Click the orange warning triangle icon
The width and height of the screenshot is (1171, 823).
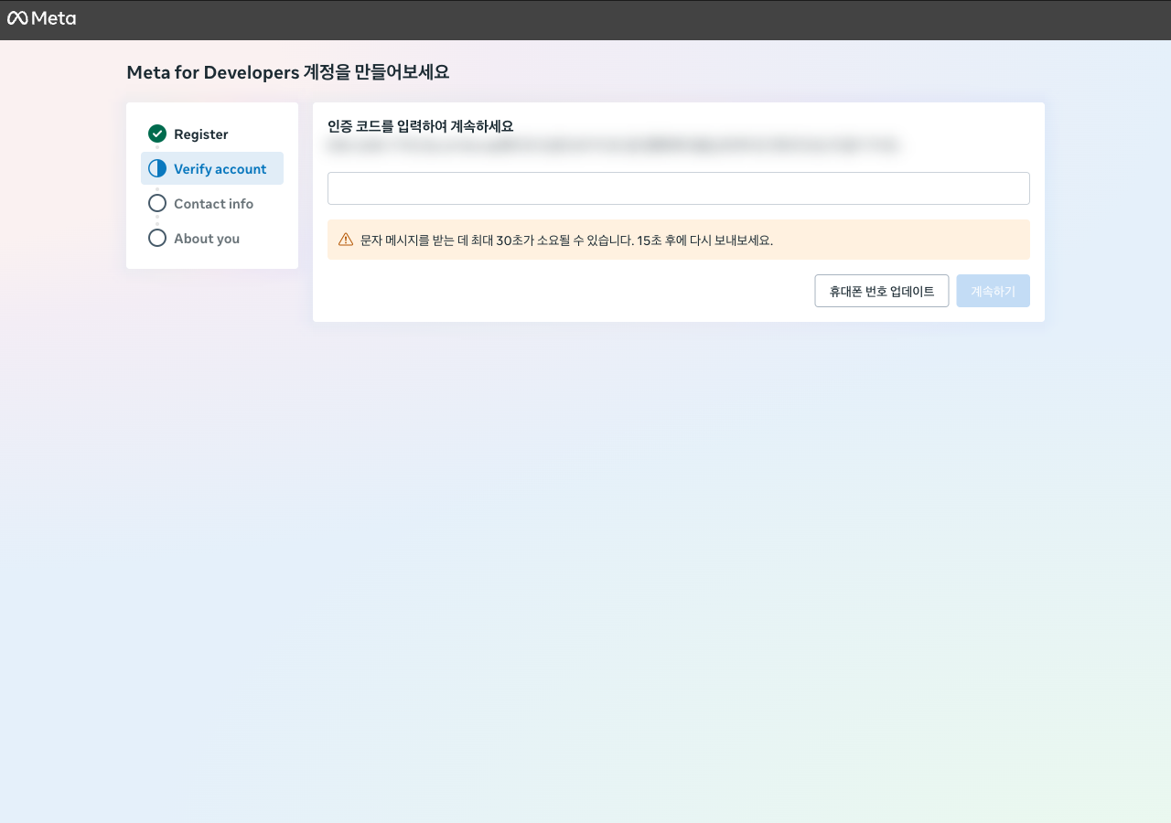click(346, 240)
